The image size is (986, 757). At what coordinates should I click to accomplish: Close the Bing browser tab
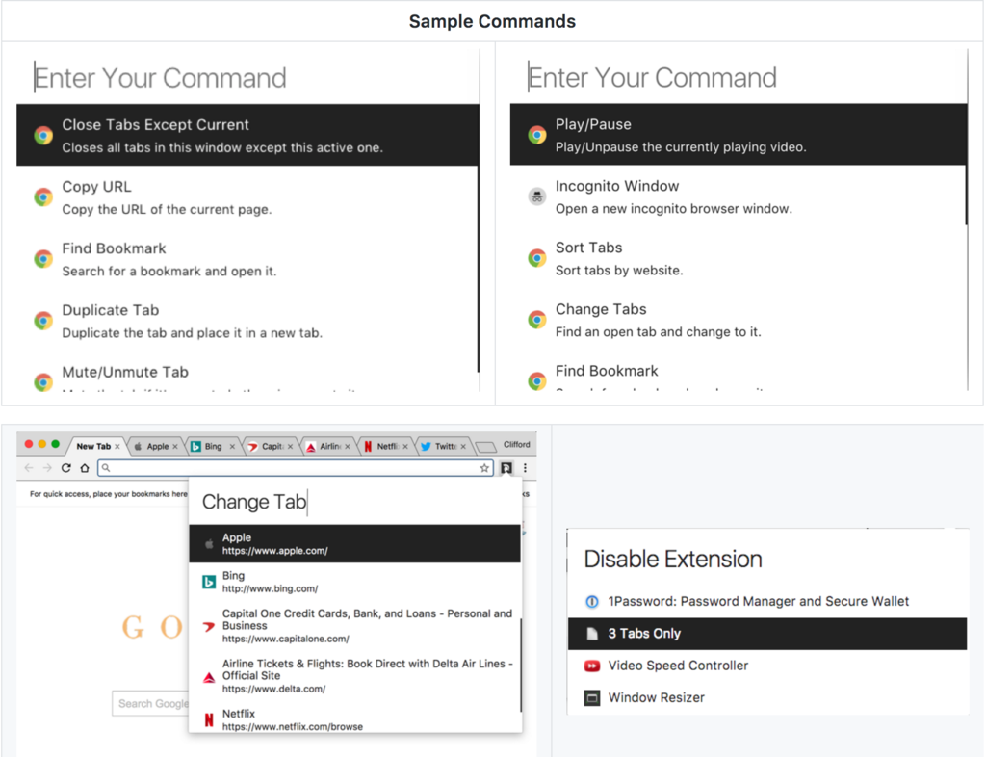point(232,447)
